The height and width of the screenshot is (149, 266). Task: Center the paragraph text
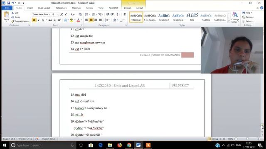91,20
